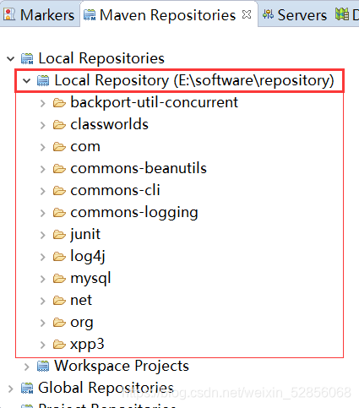The image size is (359, 408).
Task: Click the Workspace Projects icon
Action: pos(43,367)
